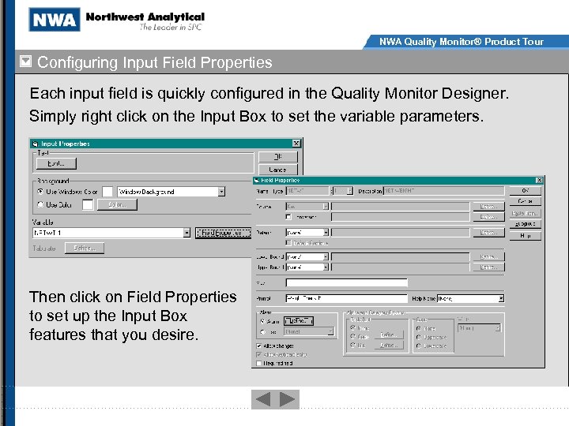Open the Help Name dropdown
Image resolution: width=569 pixels, height=426 pixels.
point(501,298)
